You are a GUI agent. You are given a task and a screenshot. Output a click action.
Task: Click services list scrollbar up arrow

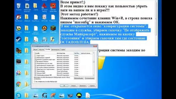pos(94,53)
